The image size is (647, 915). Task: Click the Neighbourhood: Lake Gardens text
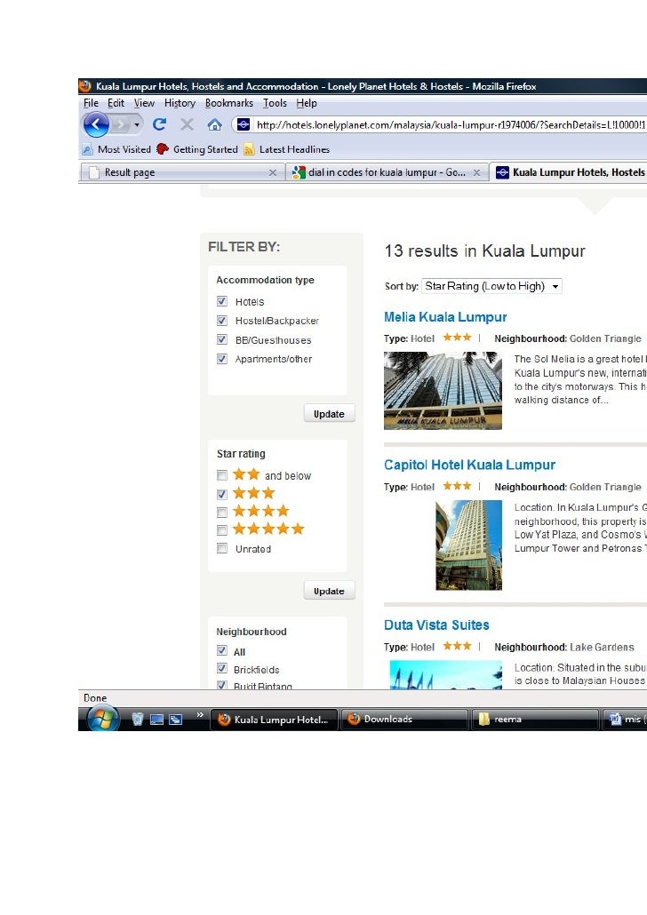pyautogui.click(x=564, y=647)
